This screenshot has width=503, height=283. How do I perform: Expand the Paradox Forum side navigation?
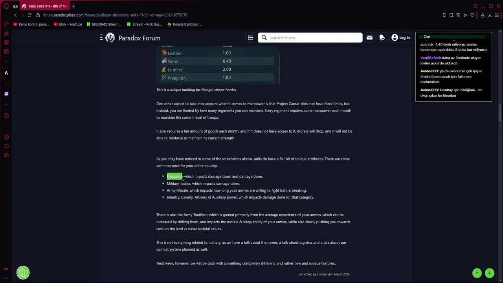tap(101, 38)
